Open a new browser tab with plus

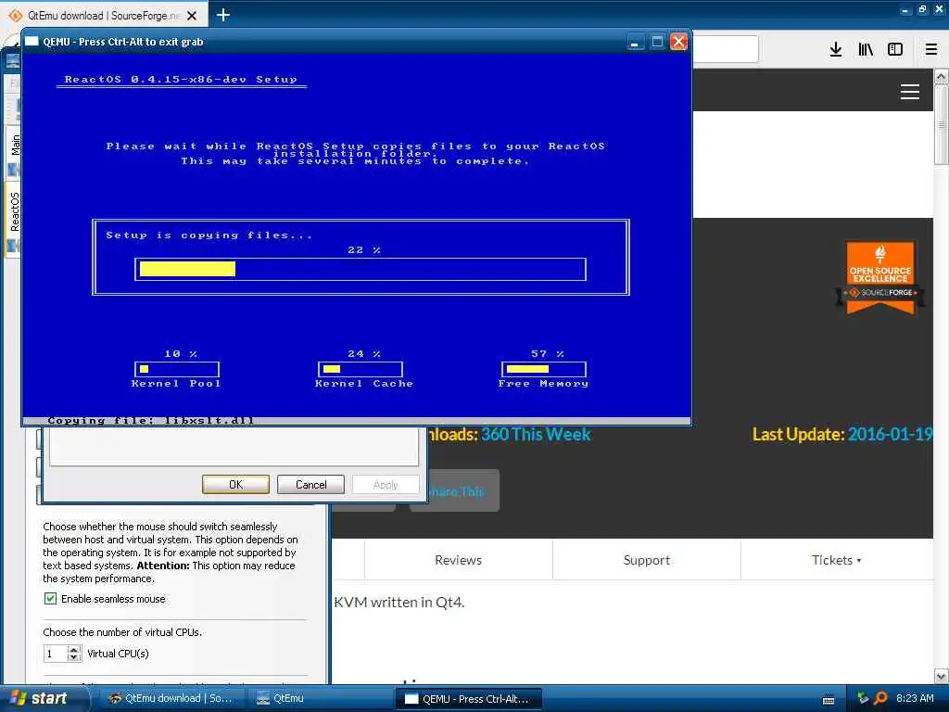pyautogui.click(x=223, y=15)
